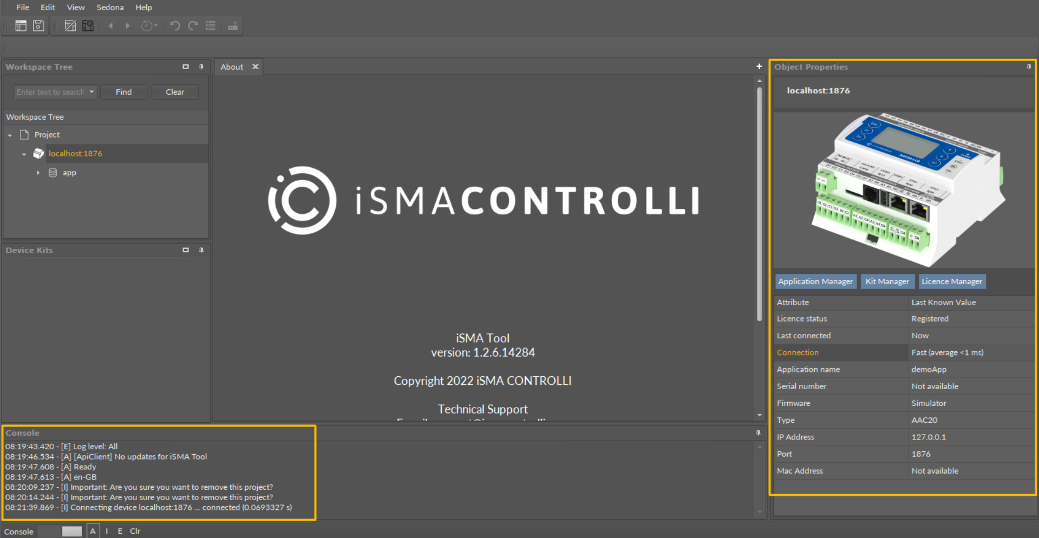Screen dimensions: 1039x538
Task: Click the app database icon in tree
Action: (53, 173)
